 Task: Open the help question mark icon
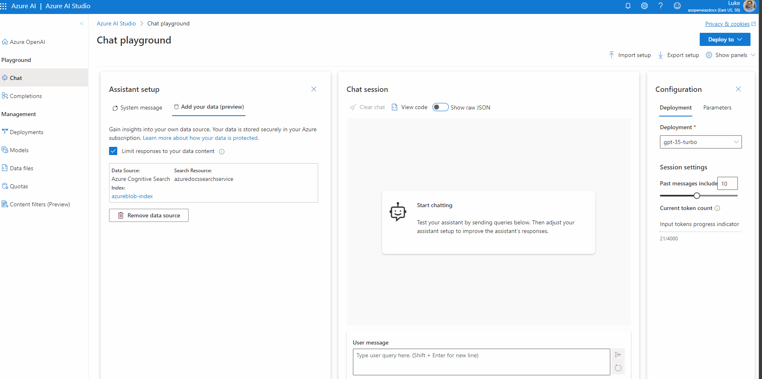(661, 6)
